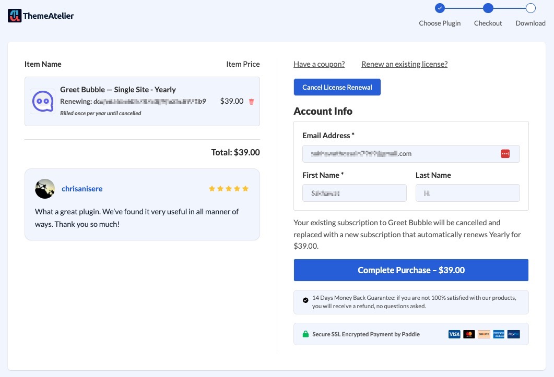Click the Download step circle
Screen dimensions: 554x377
[x=531, y=8]
